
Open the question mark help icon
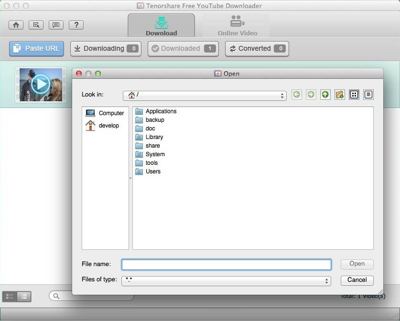click(x=76, y=25)
